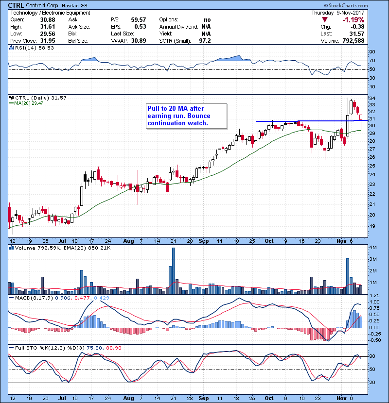The image size is (389, 403).
Task: Click the stochastic %D value 80.90
Action: click(113, 348)
